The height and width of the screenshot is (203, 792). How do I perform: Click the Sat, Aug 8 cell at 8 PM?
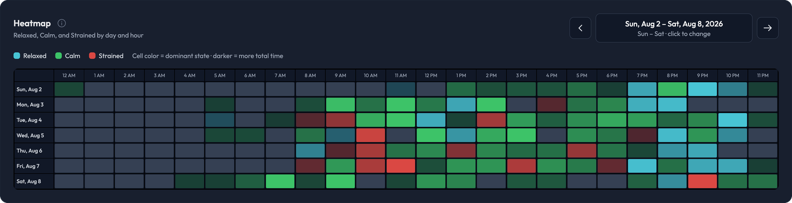[673, 181]
